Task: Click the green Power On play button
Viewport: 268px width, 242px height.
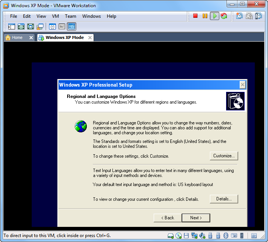Action: coord(214,16)
